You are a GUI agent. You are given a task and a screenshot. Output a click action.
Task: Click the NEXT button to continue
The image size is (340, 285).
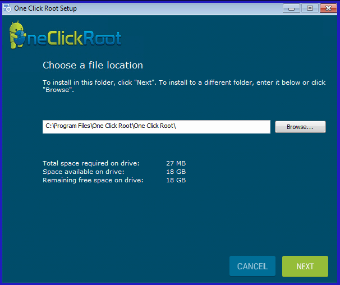[x=305, y=266]
